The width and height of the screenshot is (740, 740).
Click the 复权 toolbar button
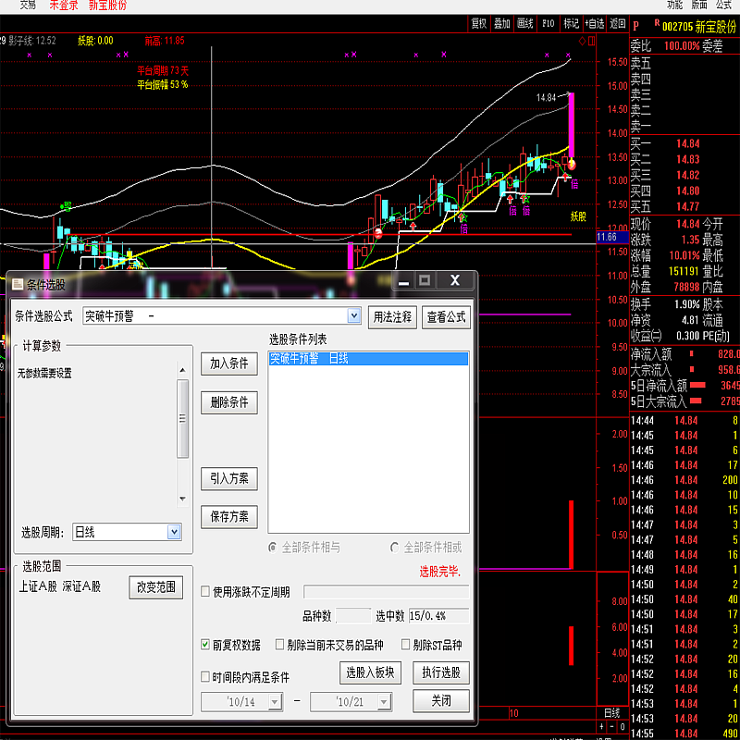tap(478, 23)
